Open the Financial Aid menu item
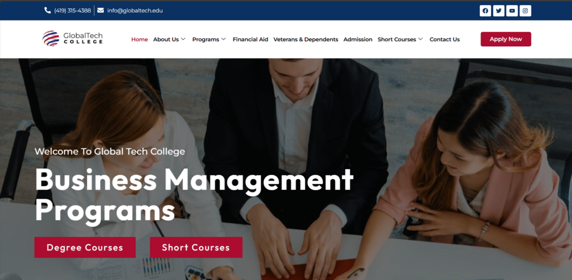572x280 pixels. (x=250, y=40)
